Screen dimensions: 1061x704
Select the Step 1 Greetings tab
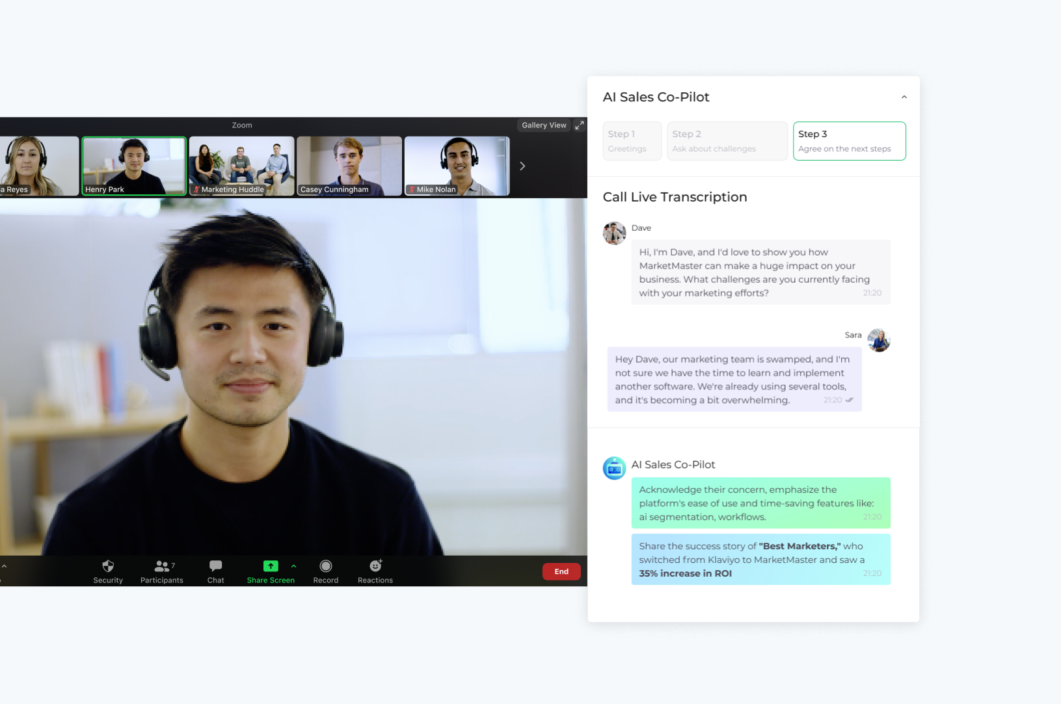point(632,141)
